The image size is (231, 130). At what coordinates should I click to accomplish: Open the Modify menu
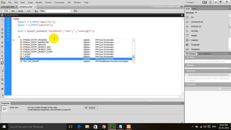pyautogui.click(x=39, y=3)
